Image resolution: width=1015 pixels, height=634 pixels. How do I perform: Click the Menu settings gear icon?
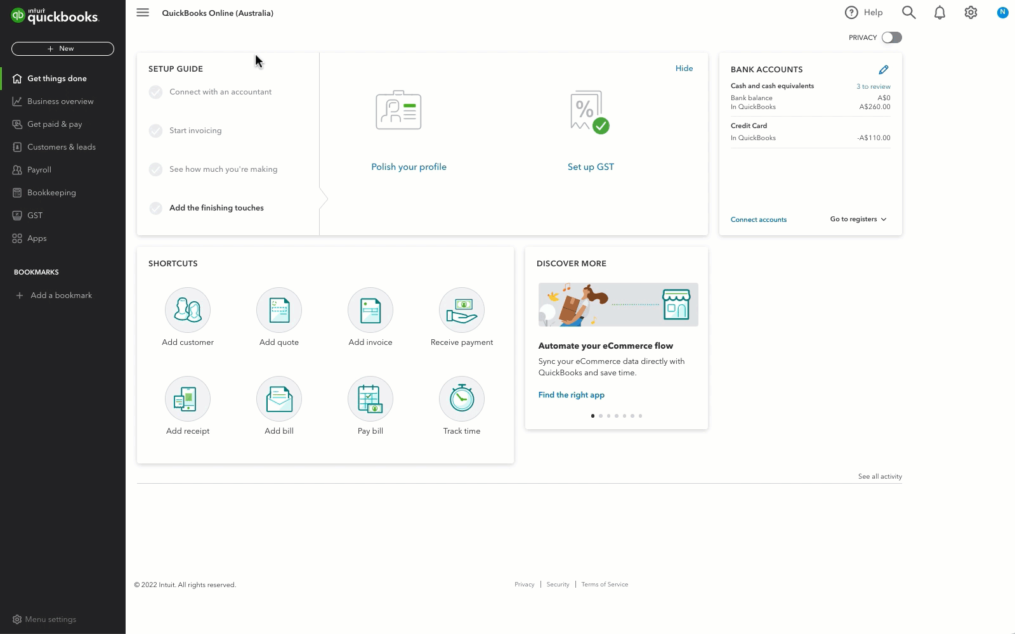[17, 619]
